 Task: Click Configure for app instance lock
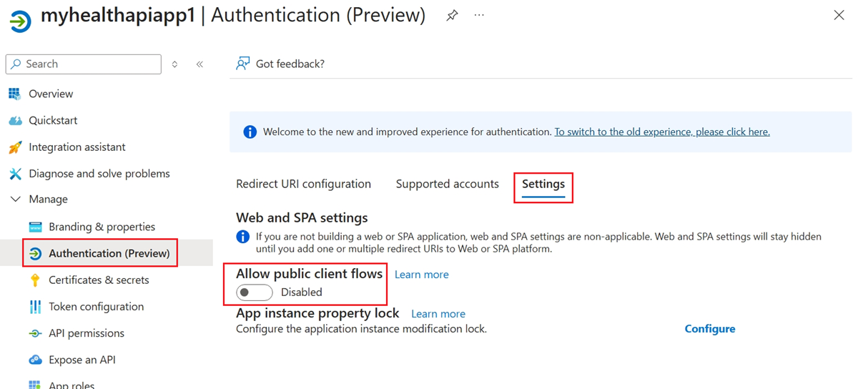click(709, 329)
